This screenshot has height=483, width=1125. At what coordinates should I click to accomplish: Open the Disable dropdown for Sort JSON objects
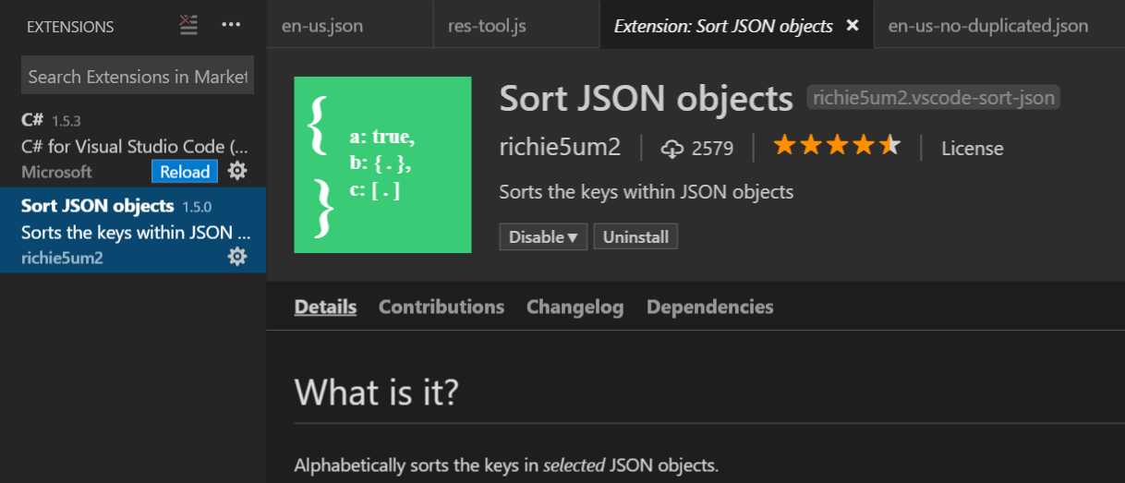(543, 236)
